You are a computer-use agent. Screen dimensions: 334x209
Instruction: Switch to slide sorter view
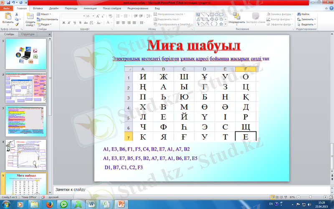pyautogui.click(x=277, y=197)
